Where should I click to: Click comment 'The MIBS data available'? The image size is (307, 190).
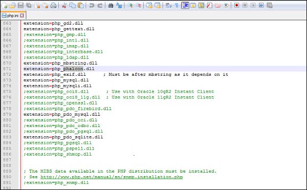[x=62, y=171]
